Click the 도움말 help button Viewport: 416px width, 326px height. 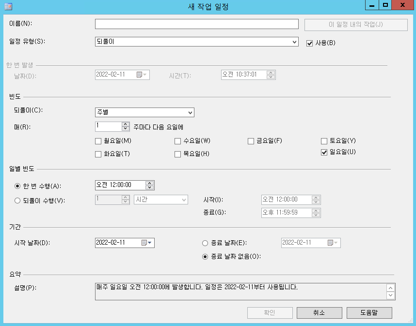(x=369, y=313)
